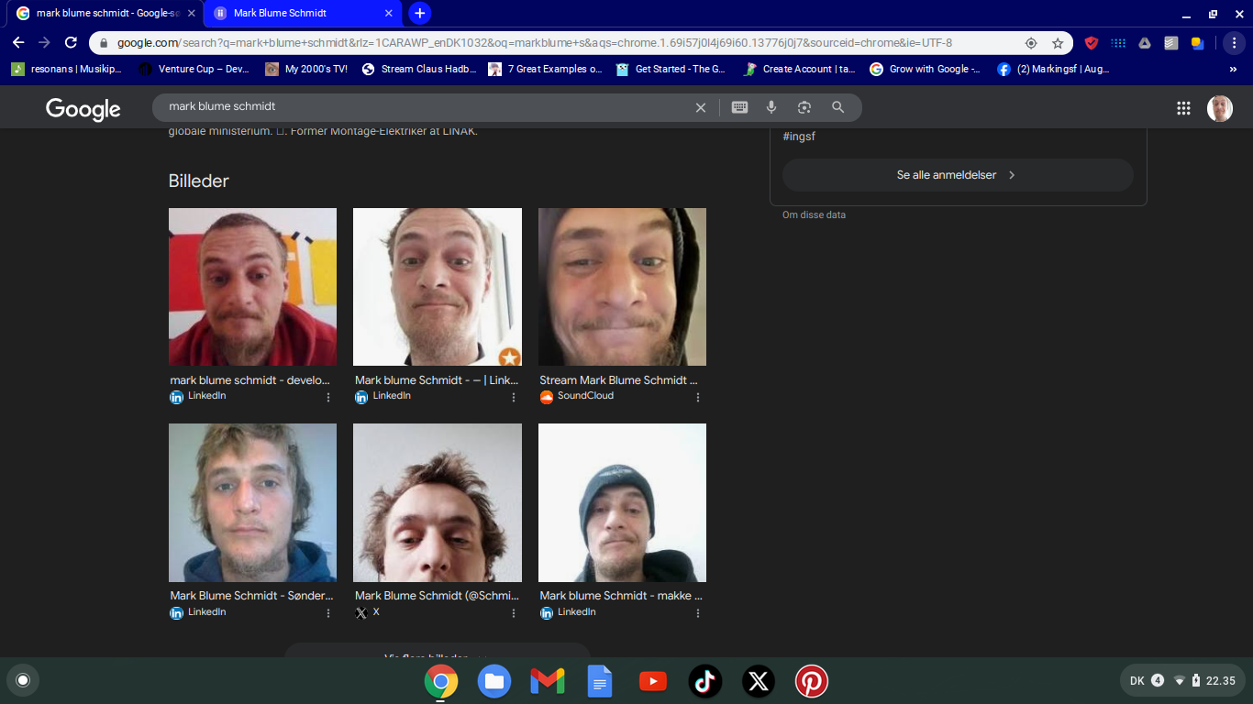
Task: Open options for 'Mark blume Schmidt - – | Link...' image
Action: pyautogui.click(x=514, y=397)
